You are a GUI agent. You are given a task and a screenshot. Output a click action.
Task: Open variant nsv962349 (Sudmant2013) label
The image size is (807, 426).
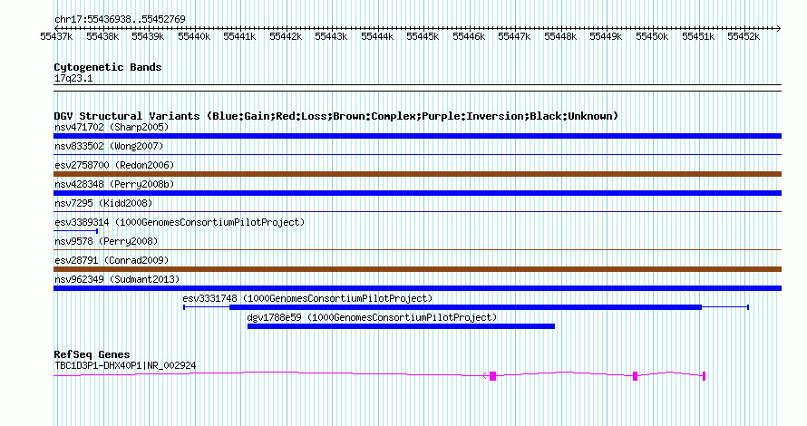(117, 279)
